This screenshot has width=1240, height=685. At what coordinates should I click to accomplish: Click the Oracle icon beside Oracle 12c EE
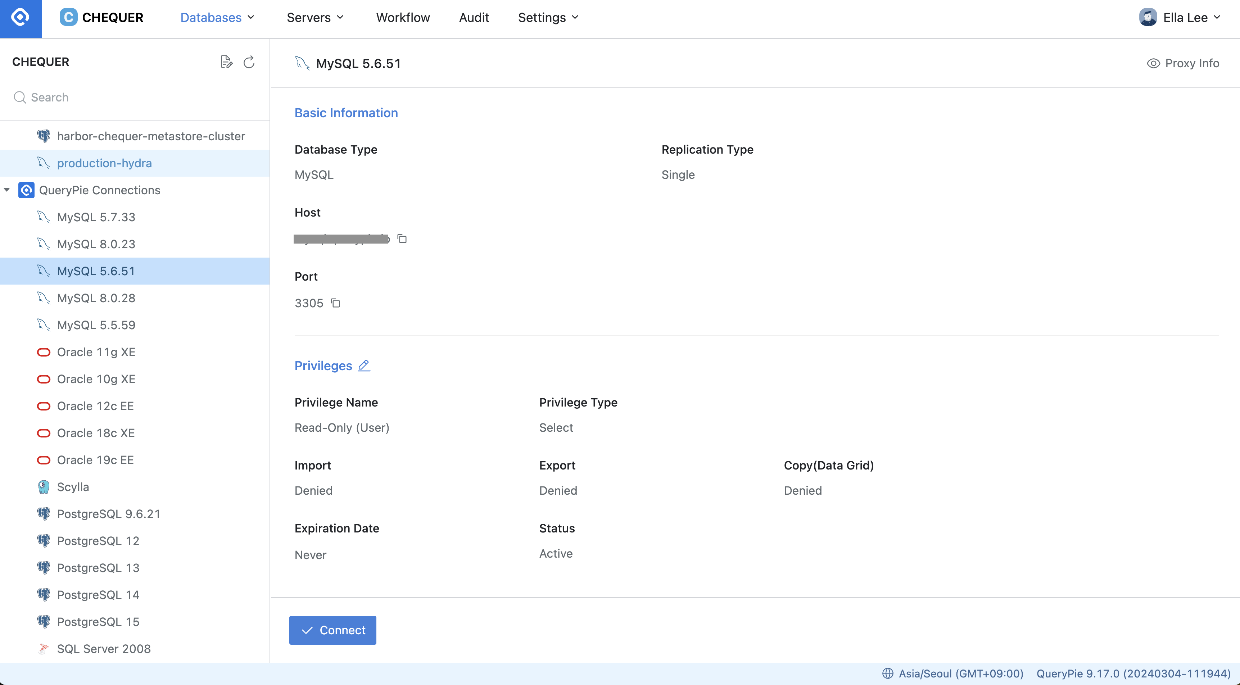43,406
